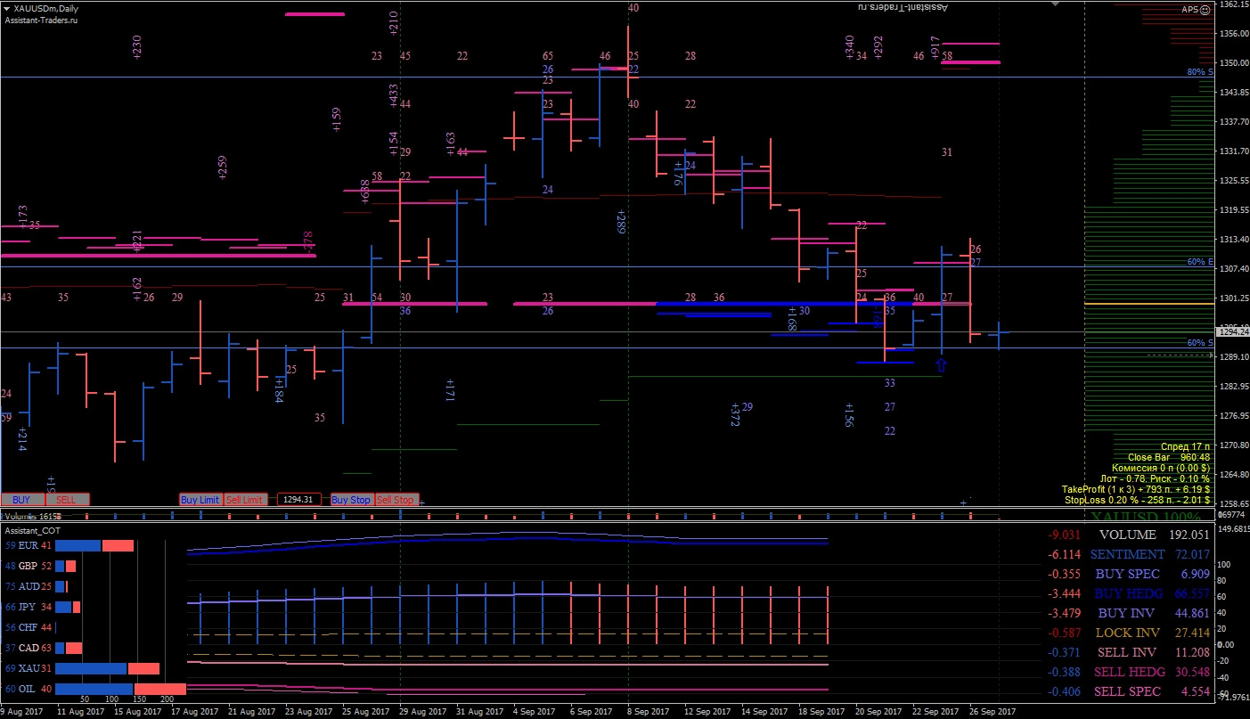Click the gray chart shift triangle marker
The height and width of the screenshot is (719, 1250).
1056,4
